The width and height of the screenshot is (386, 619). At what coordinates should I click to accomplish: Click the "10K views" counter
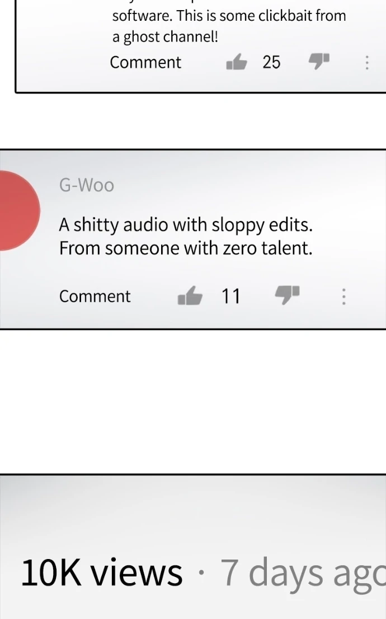pyautogui.click(x=101, y=572)
